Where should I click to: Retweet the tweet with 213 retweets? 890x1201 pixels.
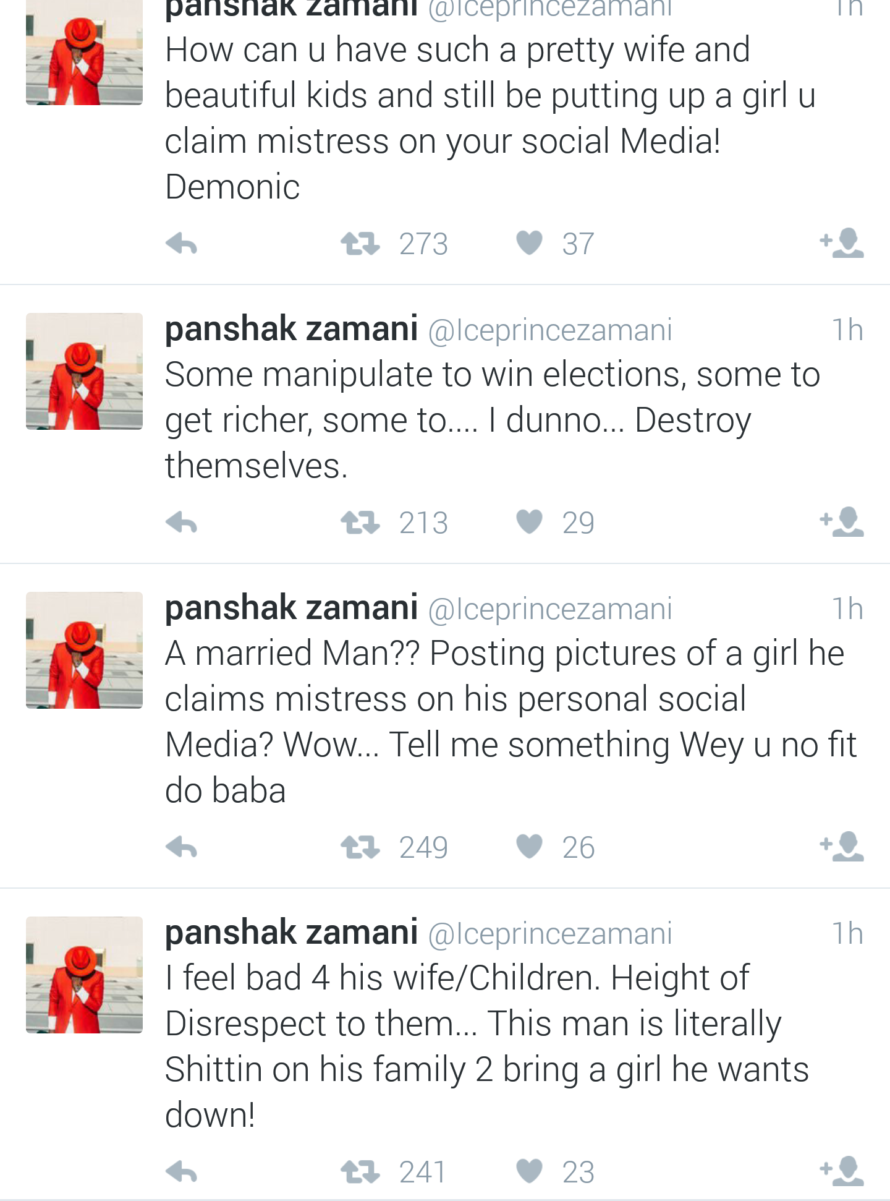coord(360,523)
